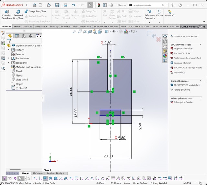Cancel sketch with the red X
207x185 pixels.
(158, 39)
